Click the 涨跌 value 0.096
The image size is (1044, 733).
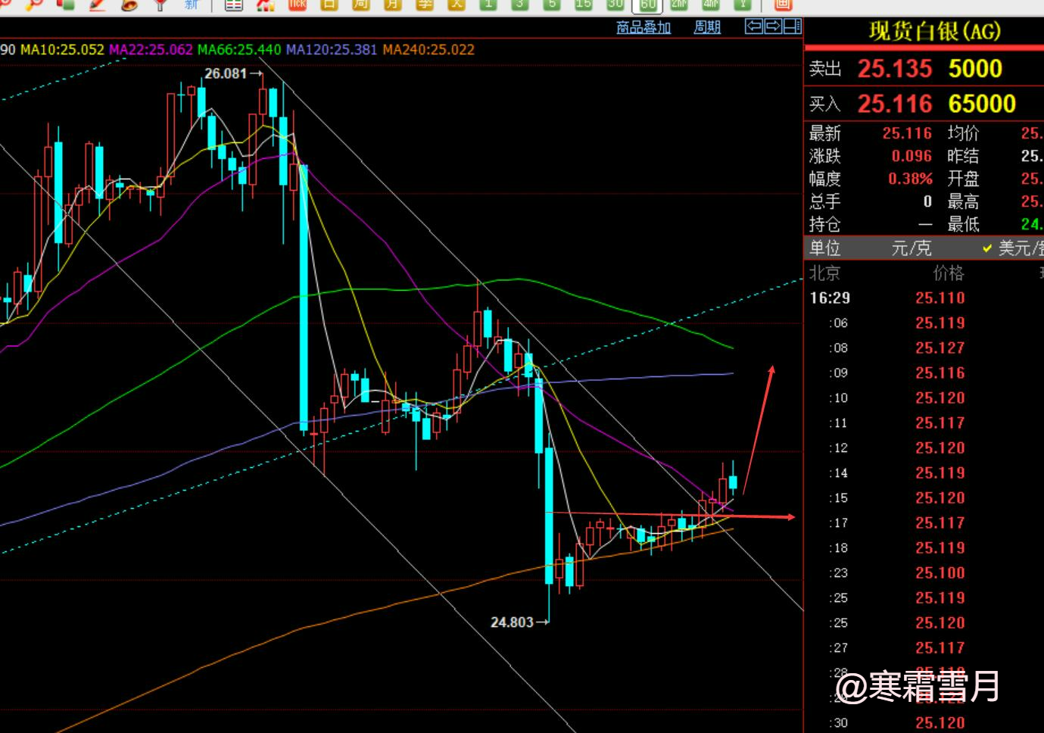point(912,156)
